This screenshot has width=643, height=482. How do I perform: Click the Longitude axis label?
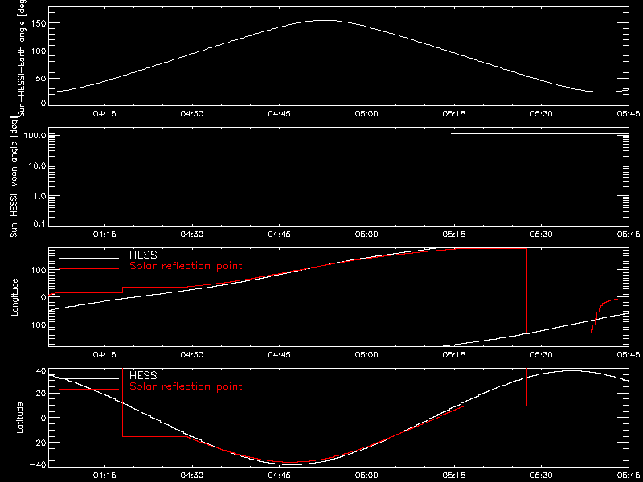coord(15,297)
